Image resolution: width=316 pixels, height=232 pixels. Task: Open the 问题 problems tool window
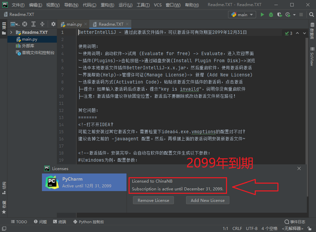pos(40,222)
